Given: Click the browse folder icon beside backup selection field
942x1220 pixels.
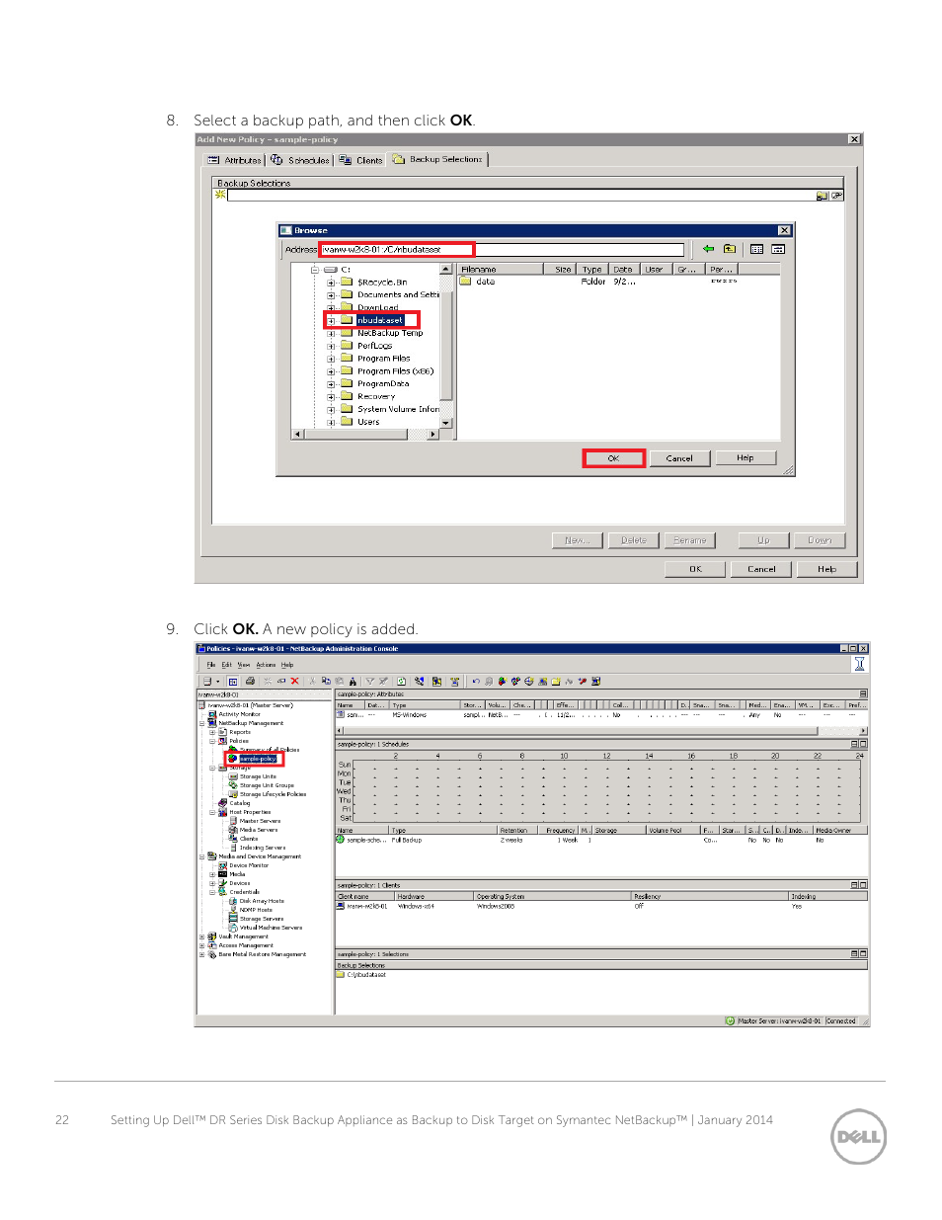Looking at the screenshot, I should pyautogui.click(x=823, y=196).
